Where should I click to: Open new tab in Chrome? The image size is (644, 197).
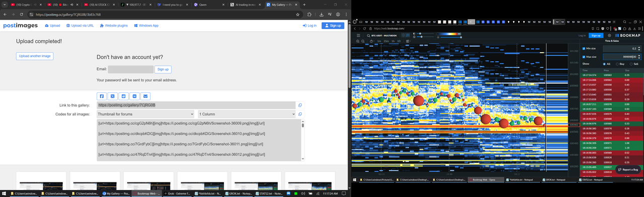tap(304, 5)
